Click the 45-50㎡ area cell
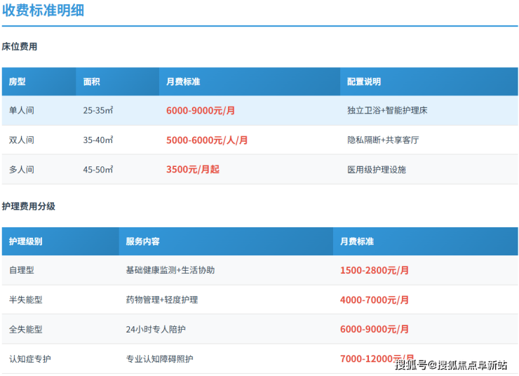The width and height of the screenshot is (519, 376). click(98, 170)
